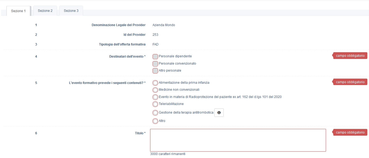Click the 3000 caratteri rimanenti counter text
This screenshot has width=369, height=158.
[168, 154]
